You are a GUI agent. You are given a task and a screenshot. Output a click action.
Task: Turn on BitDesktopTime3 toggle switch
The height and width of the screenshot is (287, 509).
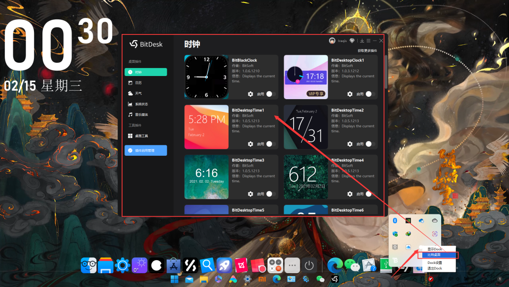270,194
